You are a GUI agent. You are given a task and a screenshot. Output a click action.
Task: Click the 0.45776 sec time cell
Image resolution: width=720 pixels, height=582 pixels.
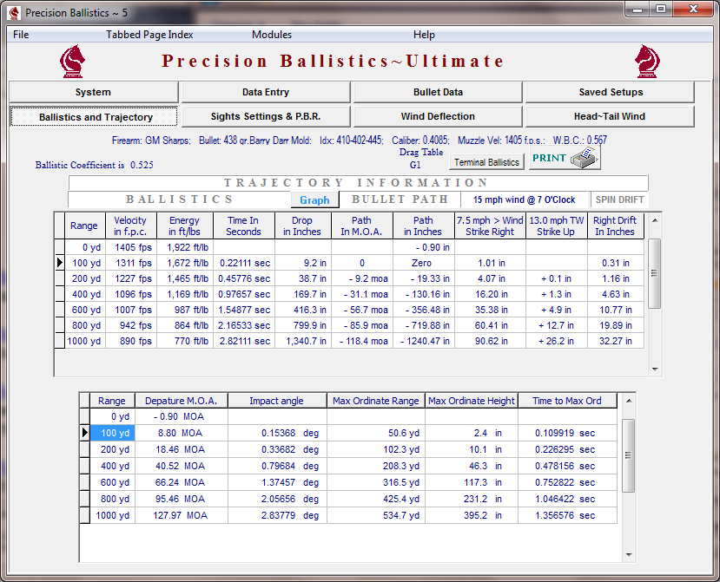(244, 278)
